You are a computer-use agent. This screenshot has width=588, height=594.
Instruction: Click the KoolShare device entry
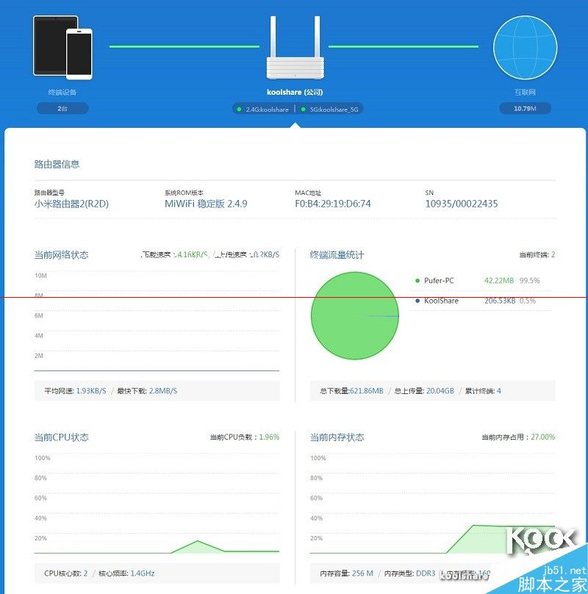pyautogui.click(x=481, y=301)
